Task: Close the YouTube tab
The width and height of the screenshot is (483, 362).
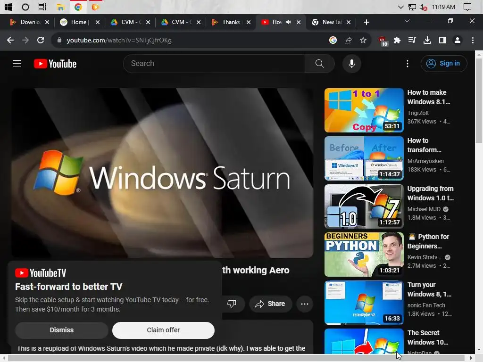Action: tap(299, 22)
